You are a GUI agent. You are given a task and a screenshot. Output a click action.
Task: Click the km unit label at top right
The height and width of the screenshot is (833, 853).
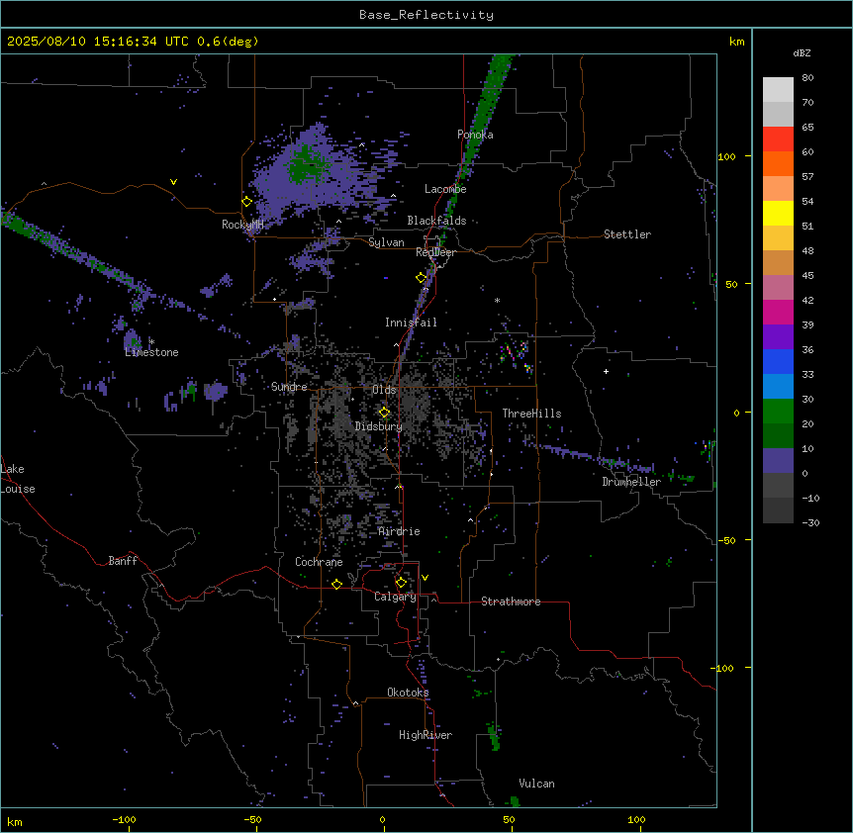point(737,42)
